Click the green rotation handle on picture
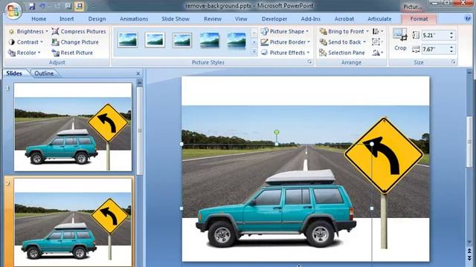Image resolution: width=476 pixels, height=267 pixels. tap(276, 132)
